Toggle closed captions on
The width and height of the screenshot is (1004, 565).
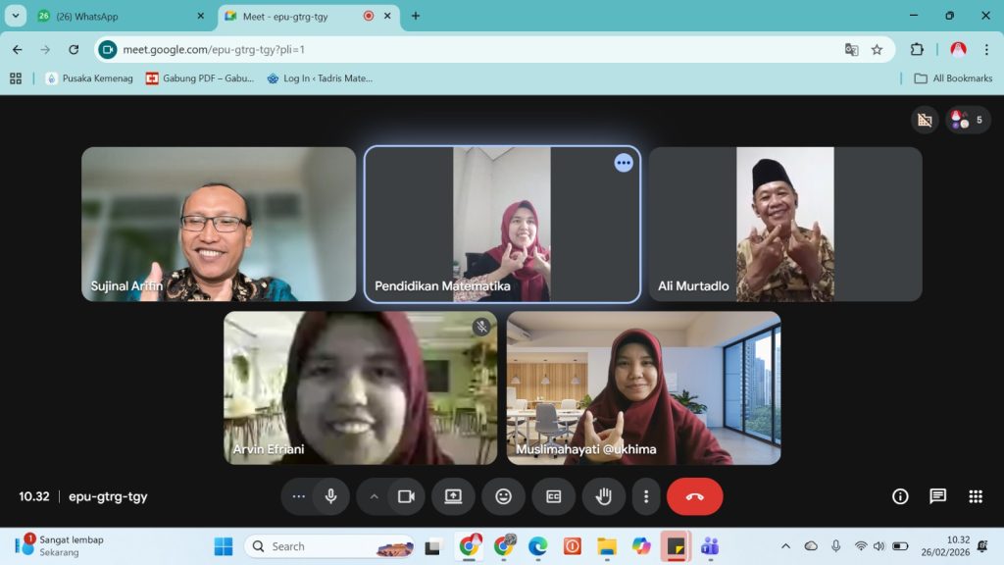pyautogui.click(x=553, y=496)
